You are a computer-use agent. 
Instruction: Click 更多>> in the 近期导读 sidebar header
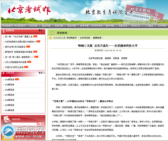pos(42,73)
